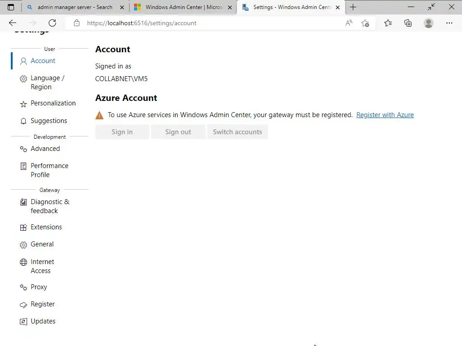This screenshot has height=346, width=462.
Task: Open Language / Region settings label
Action: tap(47, 82)
